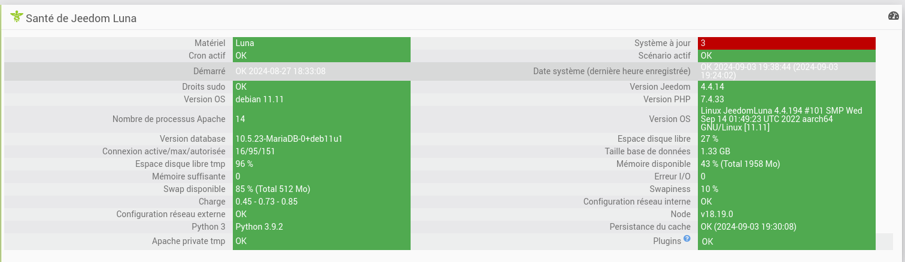Screen dimensions: 905x262
Task: Click the Matériel Luna value cell
Action: (321, 43)
